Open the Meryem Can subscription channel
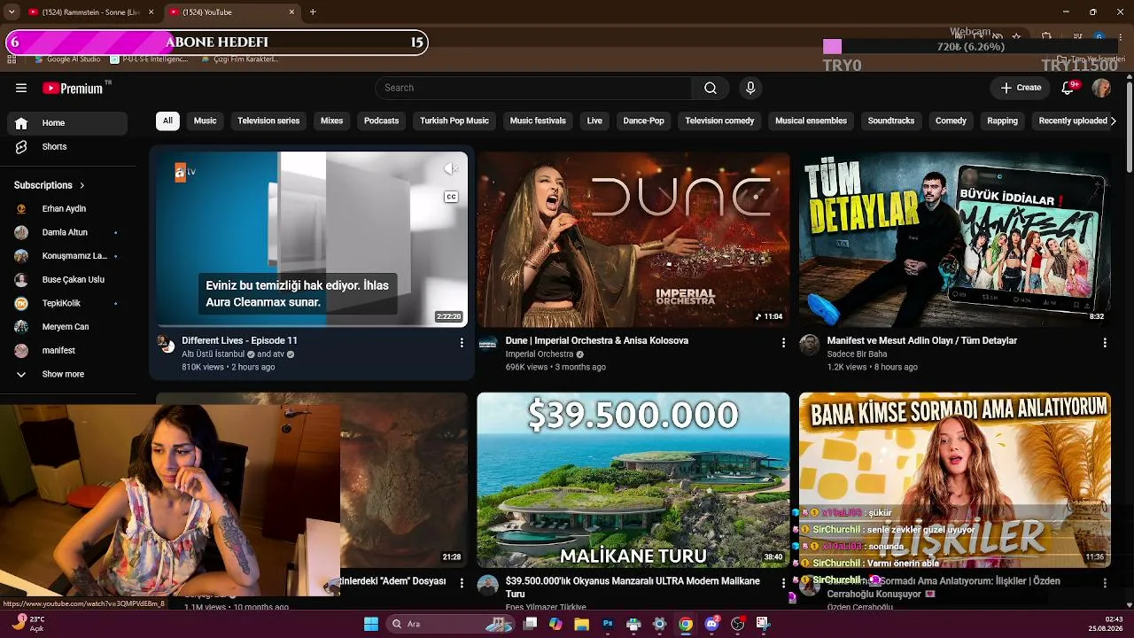 (67, 327)
